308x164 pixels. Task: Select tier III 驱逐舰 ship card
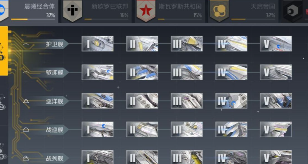pos(187,72)
